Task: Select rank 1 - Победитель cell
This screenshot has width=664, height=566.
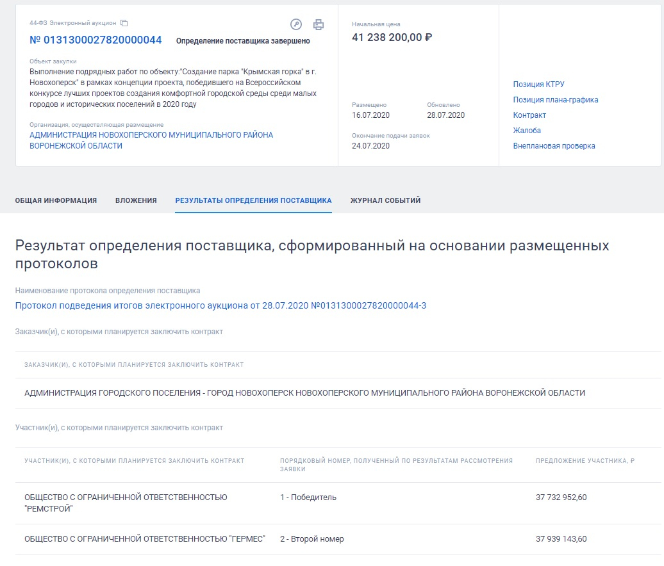Action: click(308, 497)
